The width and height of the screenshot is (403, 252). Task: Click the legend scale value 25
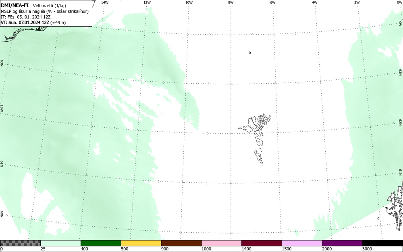pos(43,249)
